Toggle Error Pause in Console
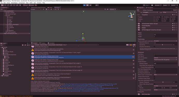Viewport: 179px width, 97px height. [x=59, y=45]
